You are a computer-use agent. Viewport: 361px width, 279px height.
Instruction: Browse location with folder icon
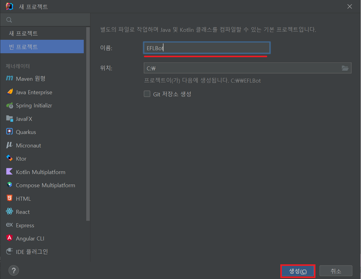pyautogui.click(x=345, y=68)
